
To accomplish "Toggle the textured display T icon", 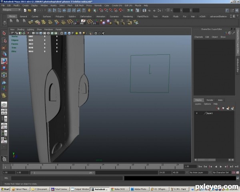I will [56, 33].
